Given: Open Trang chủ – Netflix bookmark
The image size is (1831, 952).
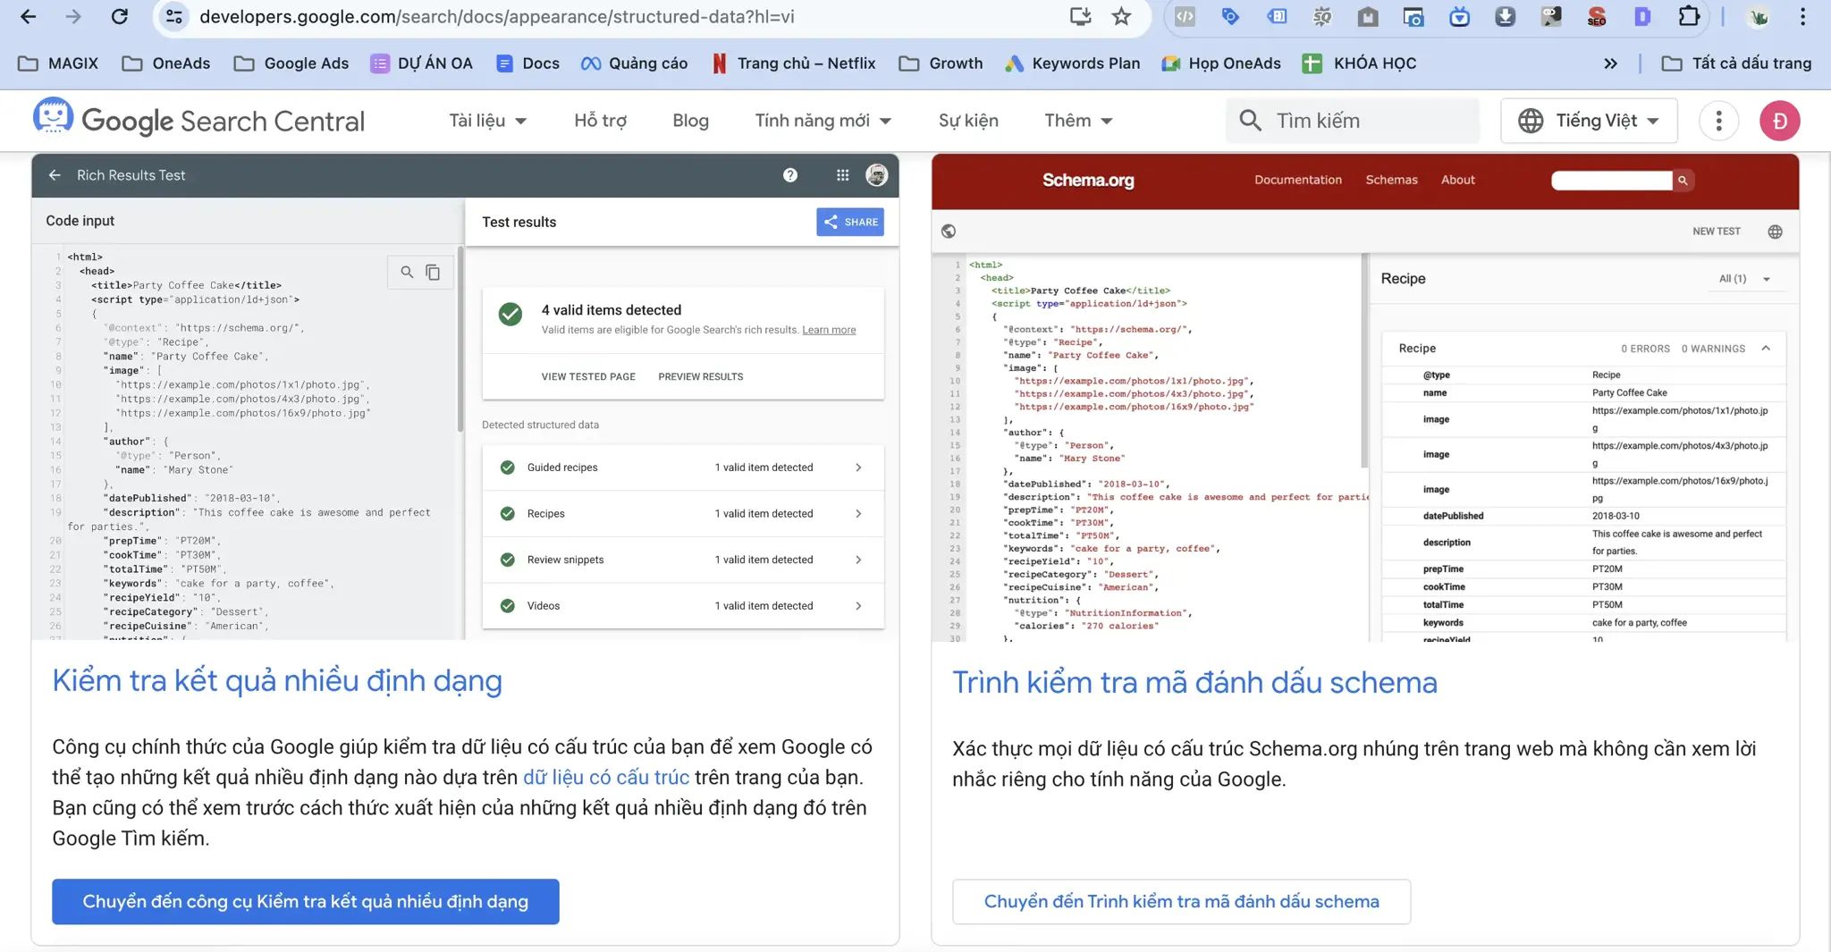Looking at the screenshot, I should 793,63.
